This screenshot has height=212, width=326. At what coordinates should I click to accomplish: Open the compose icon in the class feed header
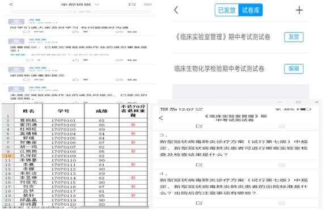pyautogui.click(x=132, y=4)
